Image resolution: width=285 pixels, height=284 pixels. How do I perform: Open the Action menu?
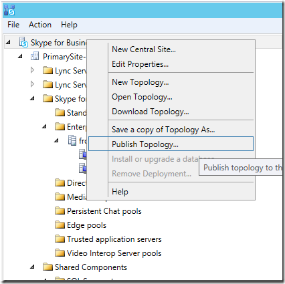coord(40,25)
